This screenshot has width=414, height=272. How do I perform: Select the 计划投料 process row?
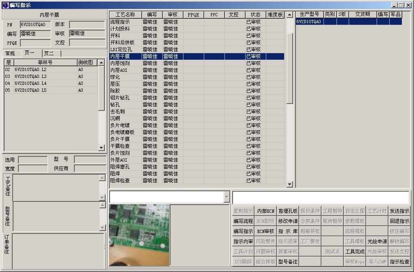coord(197,29)
